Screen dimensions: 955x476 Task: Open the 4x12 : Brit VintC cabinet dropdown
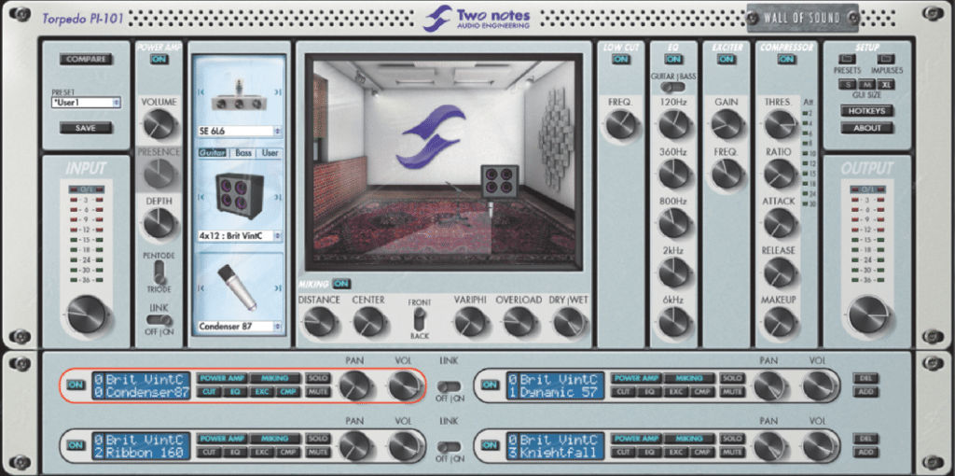click(240, 235)
